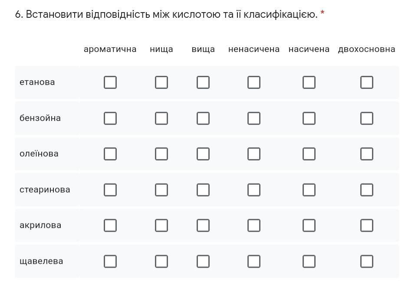Check ароматична for бензойна row
Image resolution: width=408 pixels, height=291 pixels.
(x=110, y=118)
